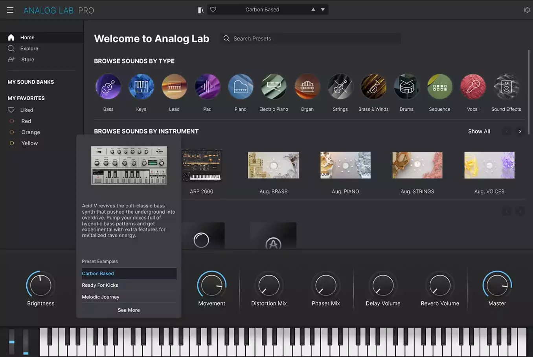Open the Piano sound category
This screenshot has width=533, height=357.
[x=240, y=86]
